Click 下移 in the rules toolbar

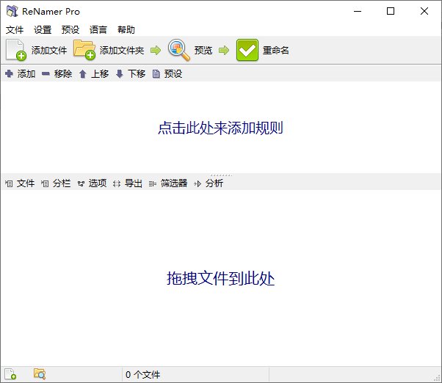coord(137,74)
